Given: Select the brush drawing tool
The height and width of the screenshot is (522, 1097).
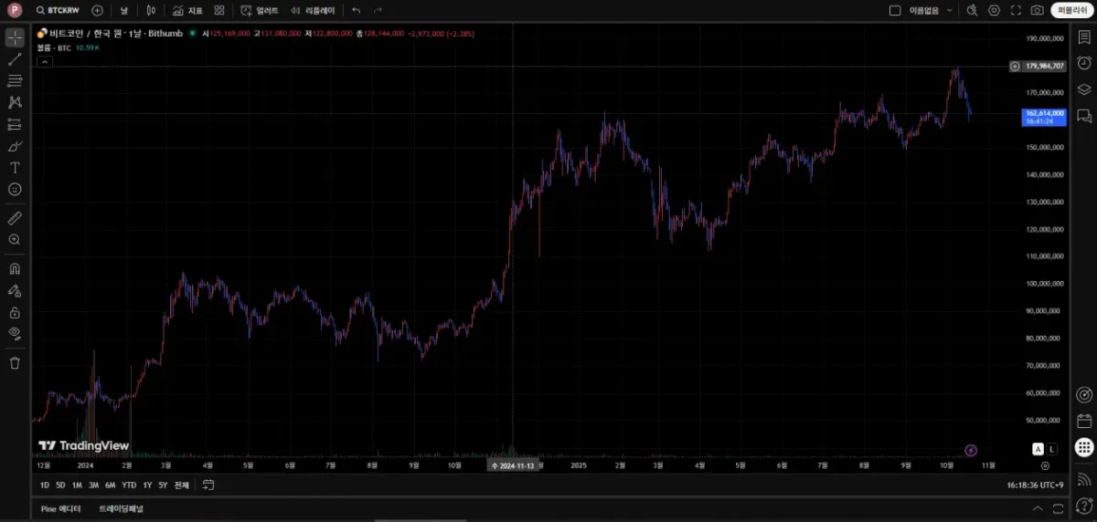Looking at the screenshot, I should point(15,146).
